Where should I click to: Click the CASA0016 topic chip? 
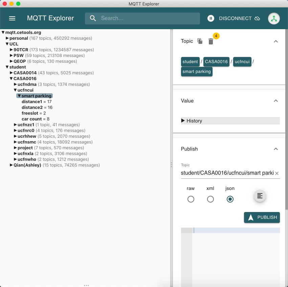[216, 62]
